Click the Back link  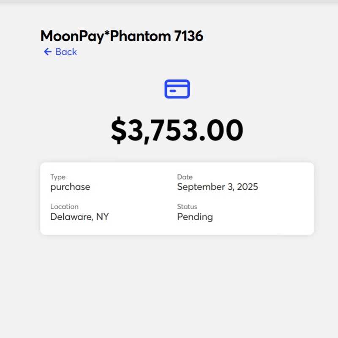tap(60, 52)
